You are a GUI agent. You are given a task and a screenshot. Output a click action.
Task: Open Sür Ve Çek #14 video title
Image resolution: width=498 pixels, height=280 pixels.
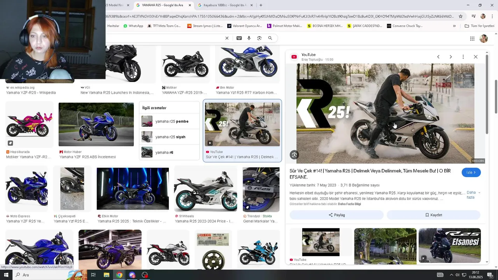pos(370,174)
